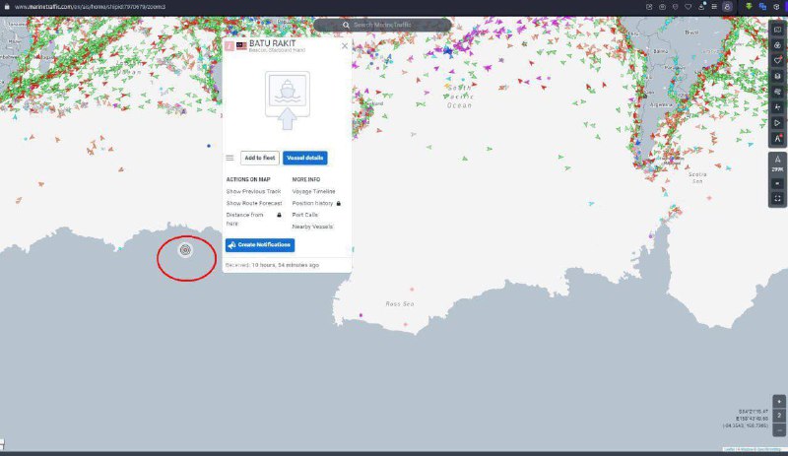Select Show Previous Track

click(x=253, y=191)
